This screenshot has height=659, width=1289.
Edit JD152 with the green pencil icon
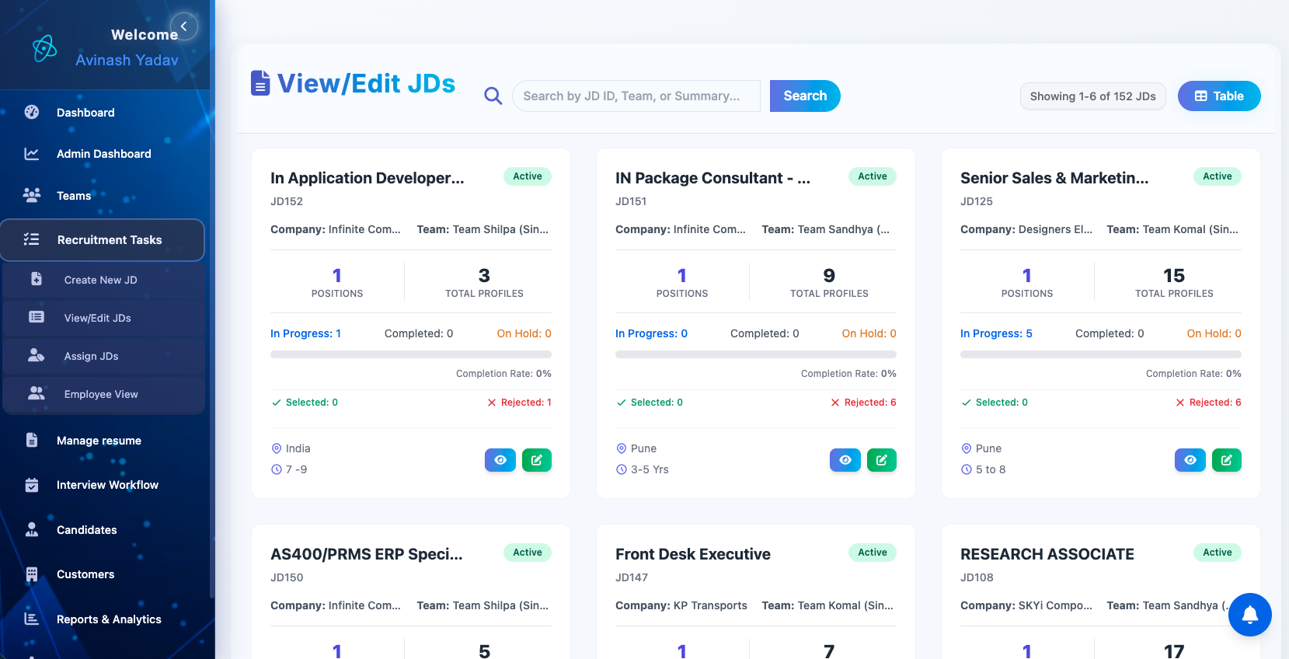pyautogui.click(x=536, y=460)
